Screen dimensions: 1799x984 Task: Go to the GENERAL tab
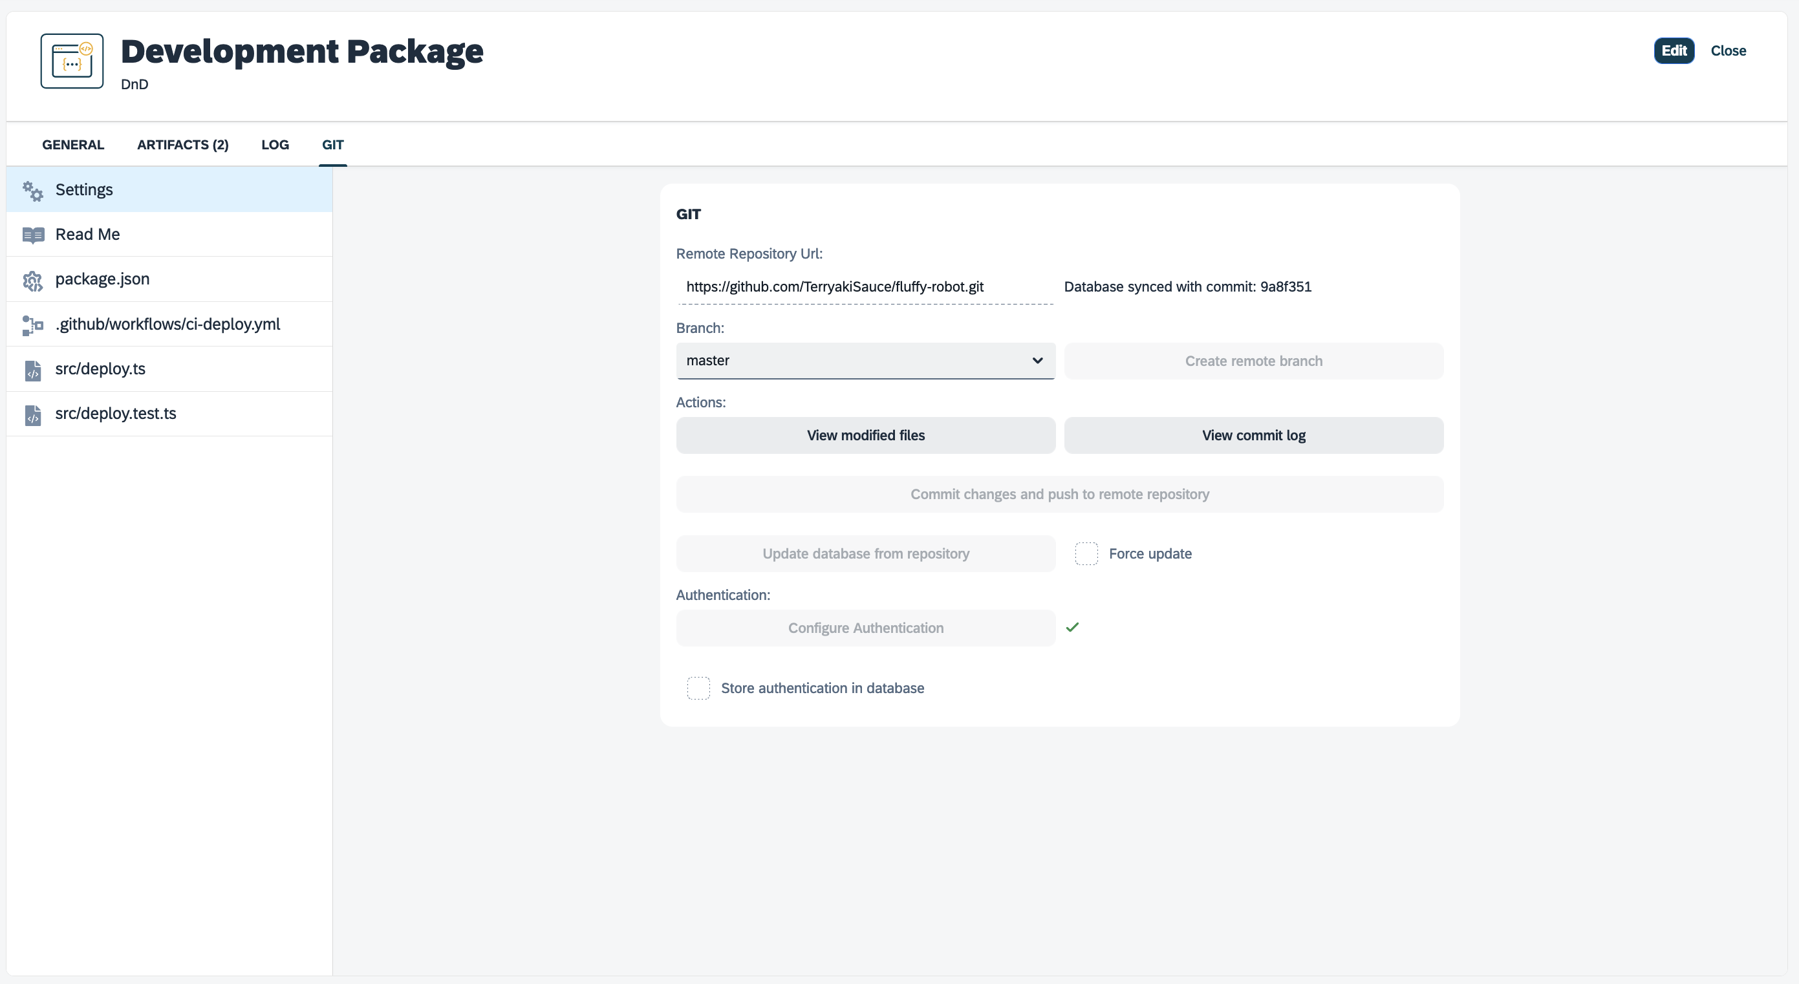72,145
